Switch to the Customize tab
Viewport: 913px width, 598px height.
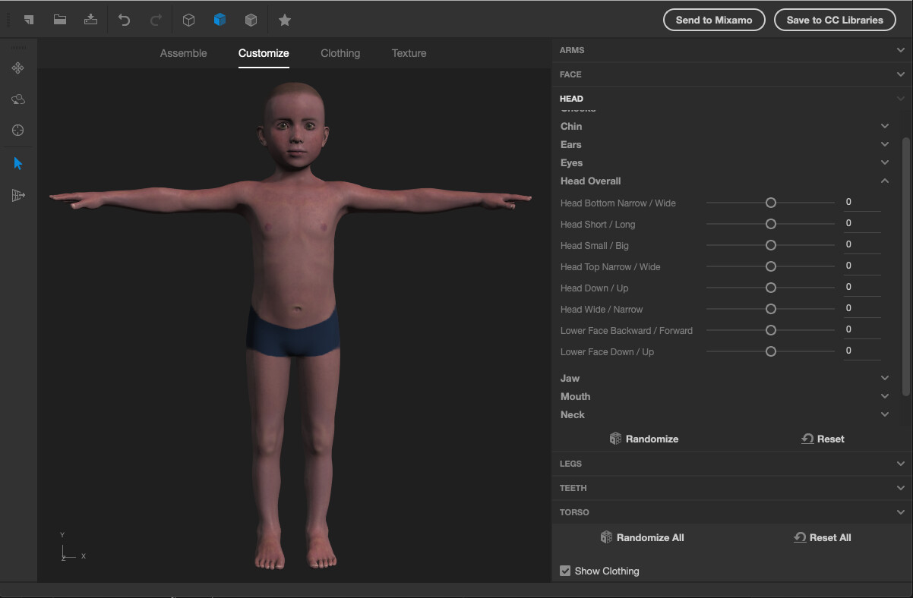[x=264, y=53]
